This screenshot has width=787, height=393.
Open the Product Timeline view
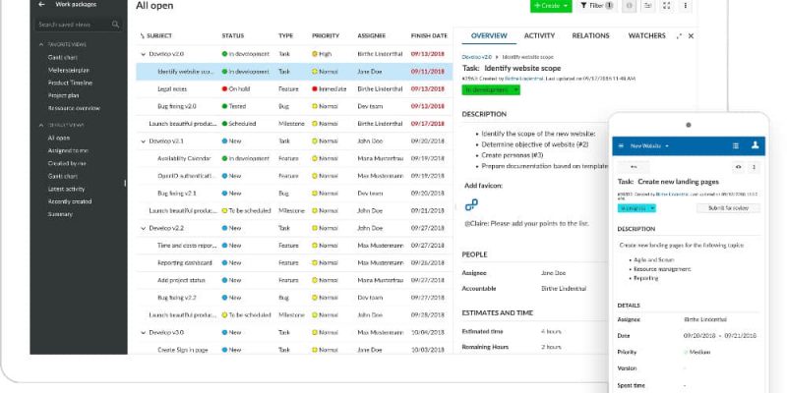coord(70,83)
